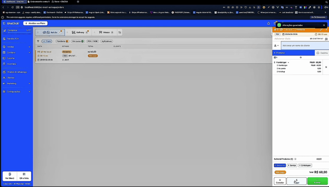Click the calendar icon beside order date
This screenshot has width=329, height=187.
point(283,34)
